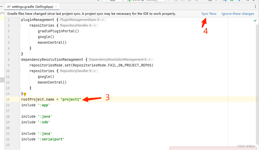Collapse repositories block fold marker on line 10
Screen dimensions: 259x150
click(20, 71)
